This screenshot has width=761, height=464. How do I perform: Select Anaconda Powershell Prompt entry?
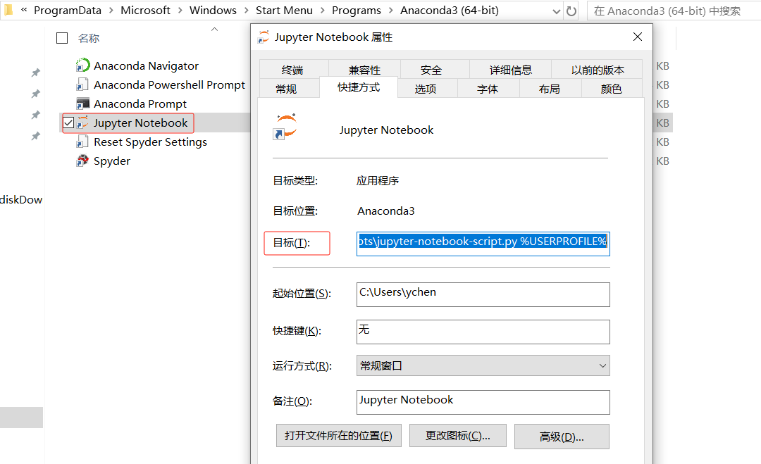tap(169, 84)
